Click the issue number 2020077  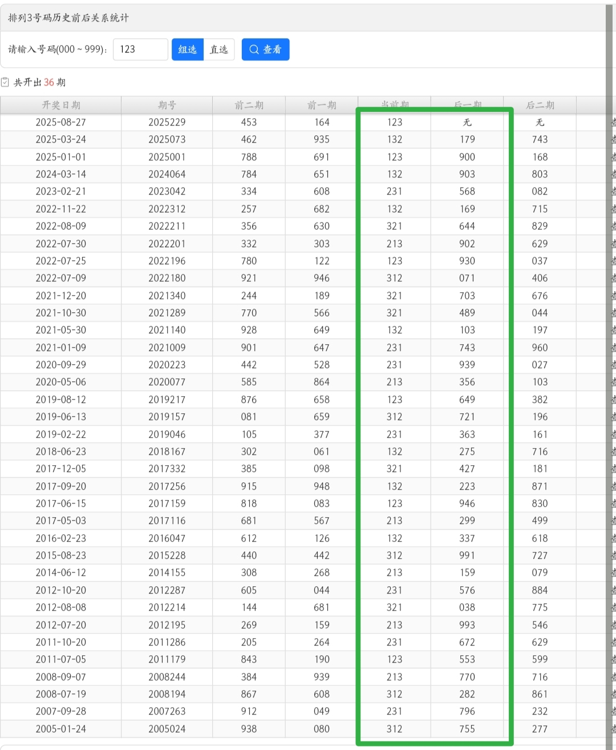pyautogui.click(x=167, y=382)
